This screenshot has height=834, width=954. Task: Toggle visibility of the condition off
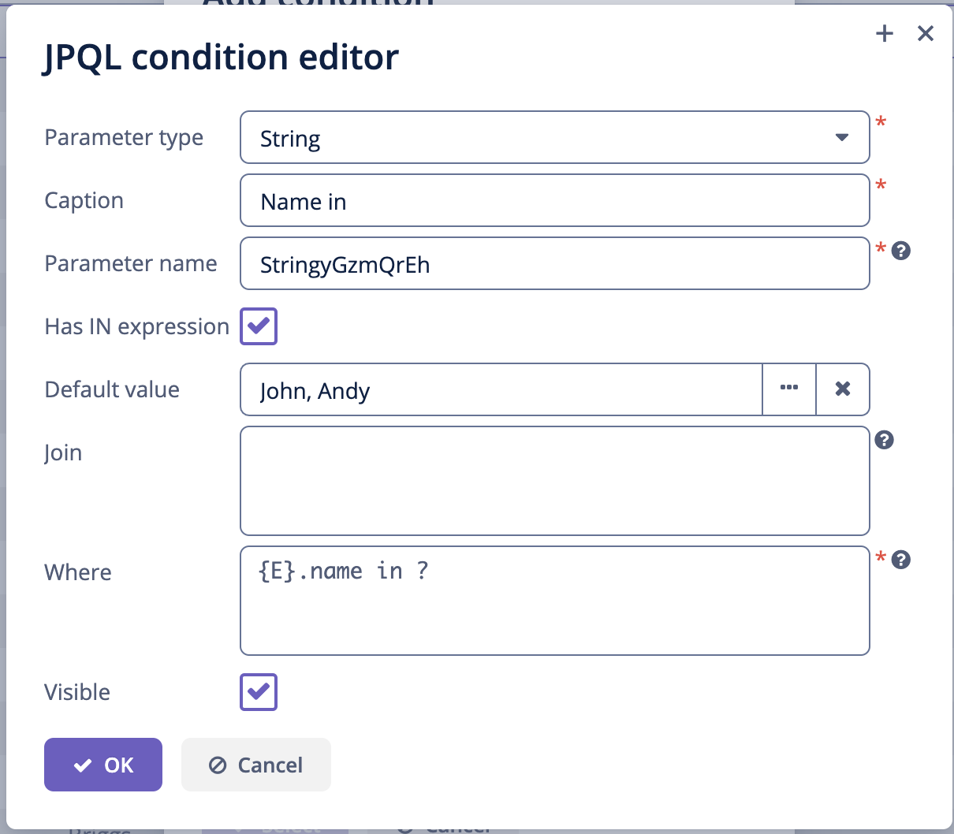click(x=258, y=691)
